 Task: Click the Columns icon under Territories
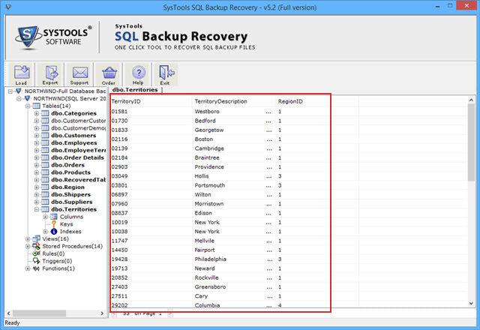(x=53, y=217)
